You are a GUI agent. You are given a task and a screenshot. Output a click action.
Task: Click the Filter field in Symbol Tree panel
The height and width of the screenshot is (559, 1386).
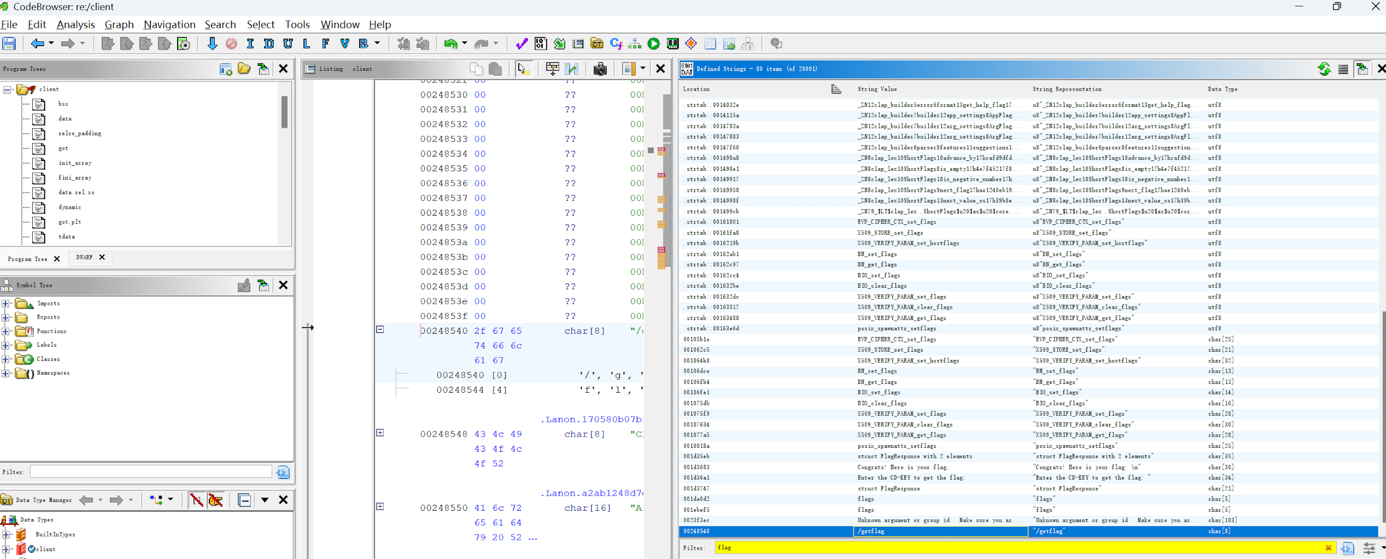click(x=151, y=472)
